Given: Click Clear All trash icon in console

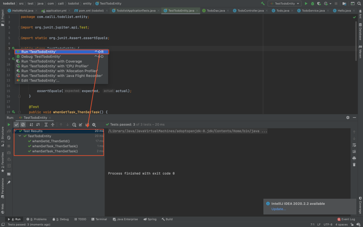Looking at the screenshot, I should pyautogui.click(x=354, y=165).
